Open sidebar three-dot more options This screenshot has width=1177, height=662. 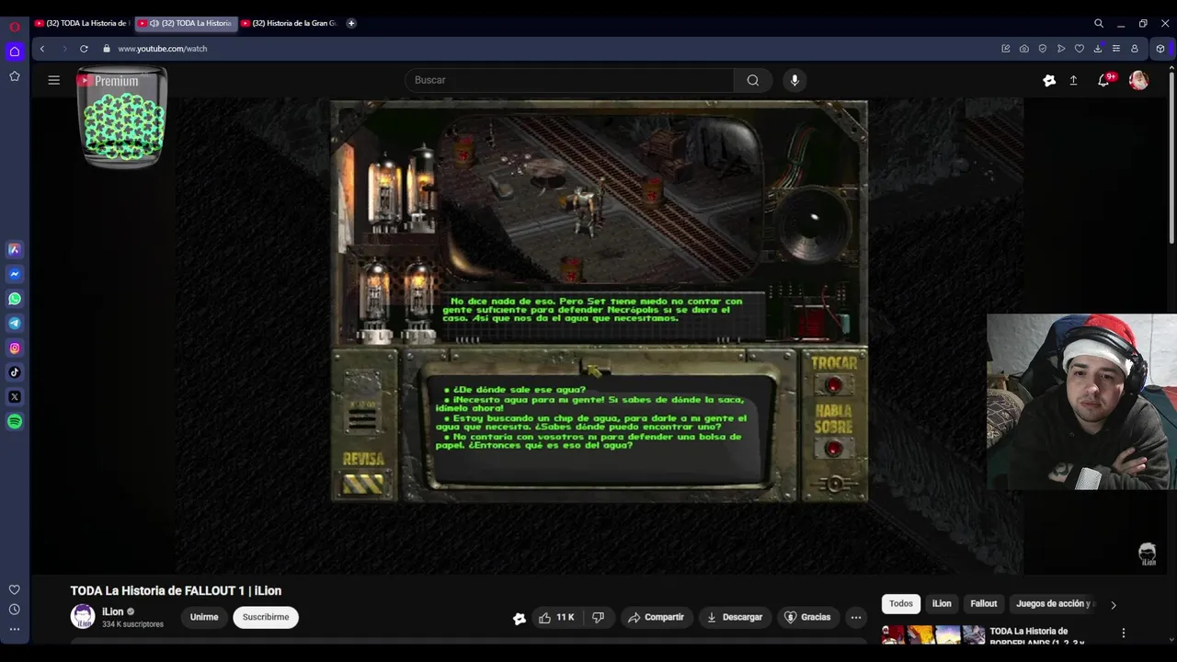pyautogui.click(x=15, y=630)
